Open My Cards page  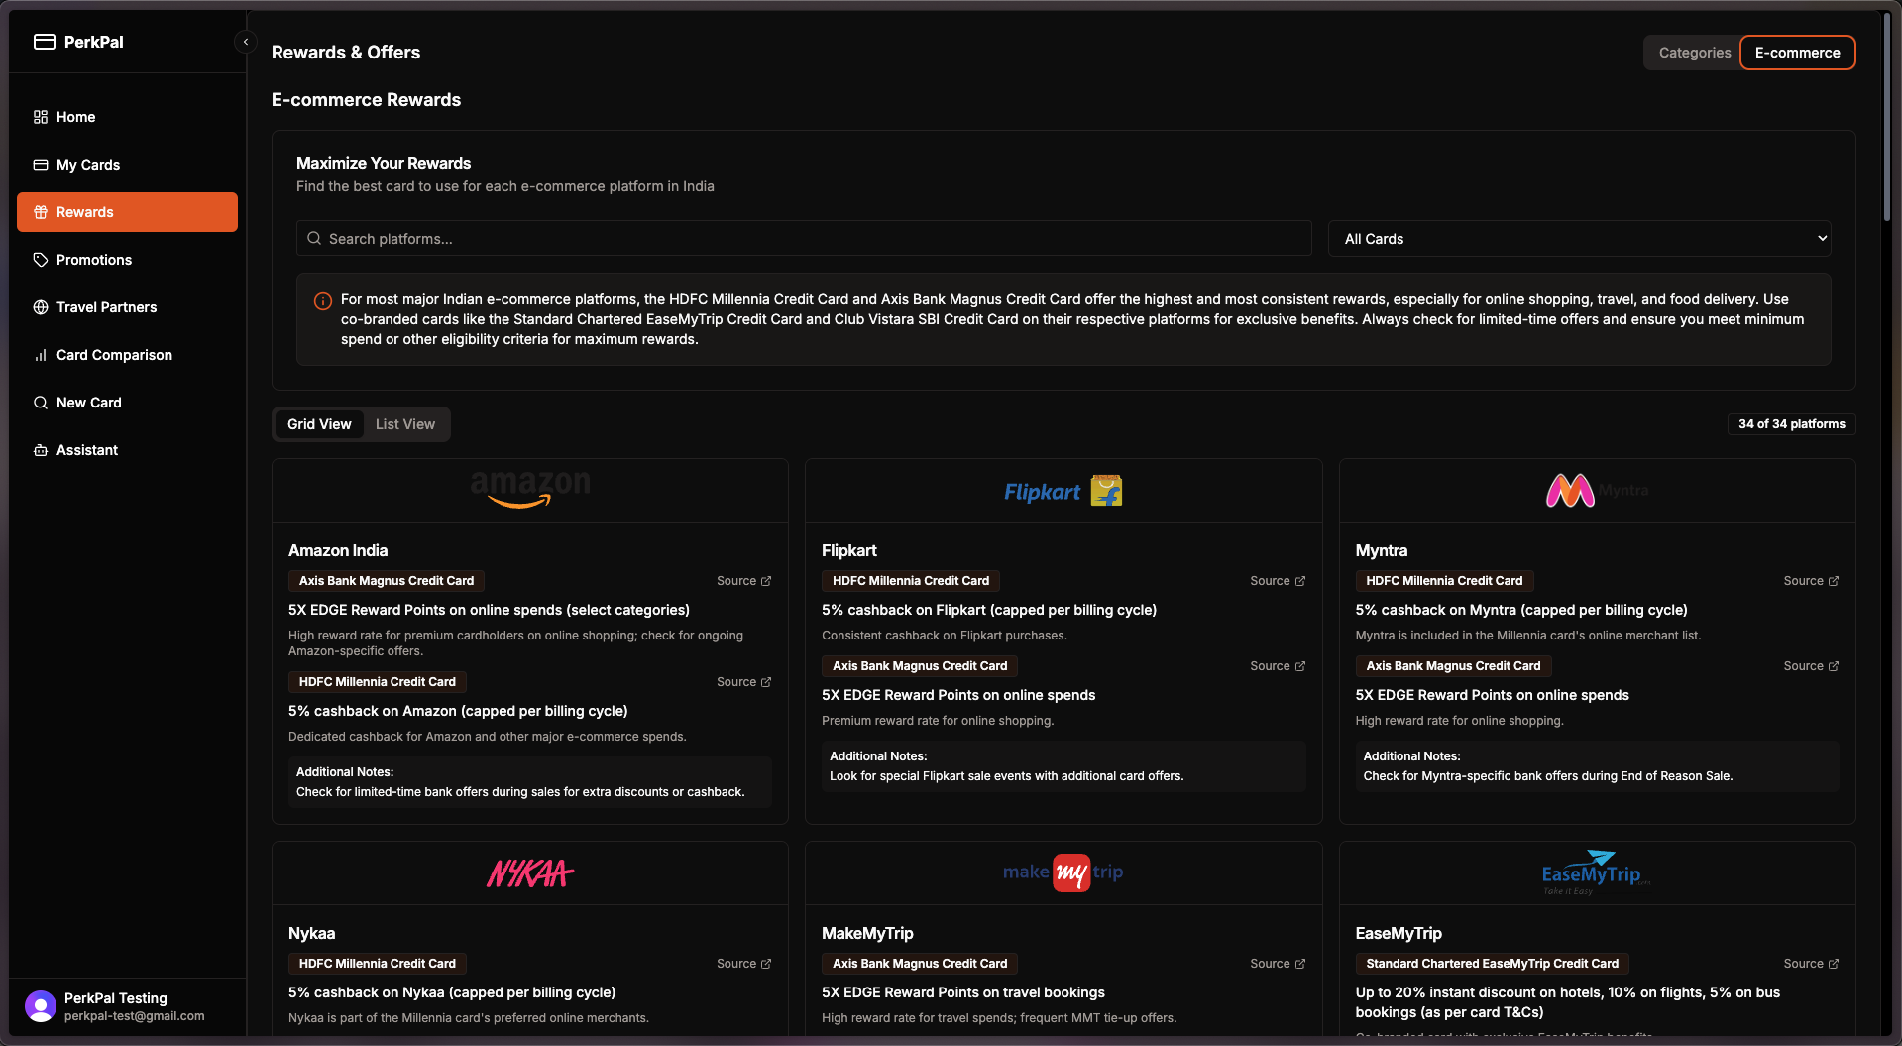click(x=127, y=165)
